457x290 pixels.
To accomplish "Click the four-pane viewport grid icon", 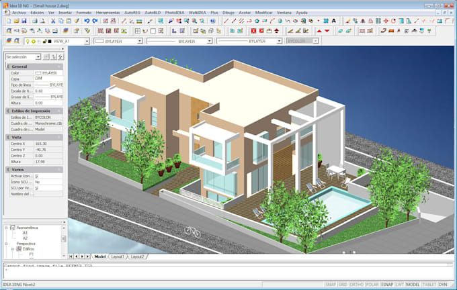I will click(138, 31).
